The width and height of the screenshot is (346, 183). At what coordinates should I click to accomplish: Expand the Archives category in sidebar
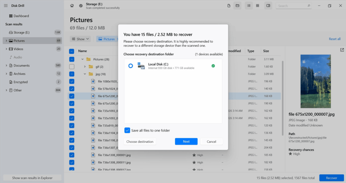[6, 74]
